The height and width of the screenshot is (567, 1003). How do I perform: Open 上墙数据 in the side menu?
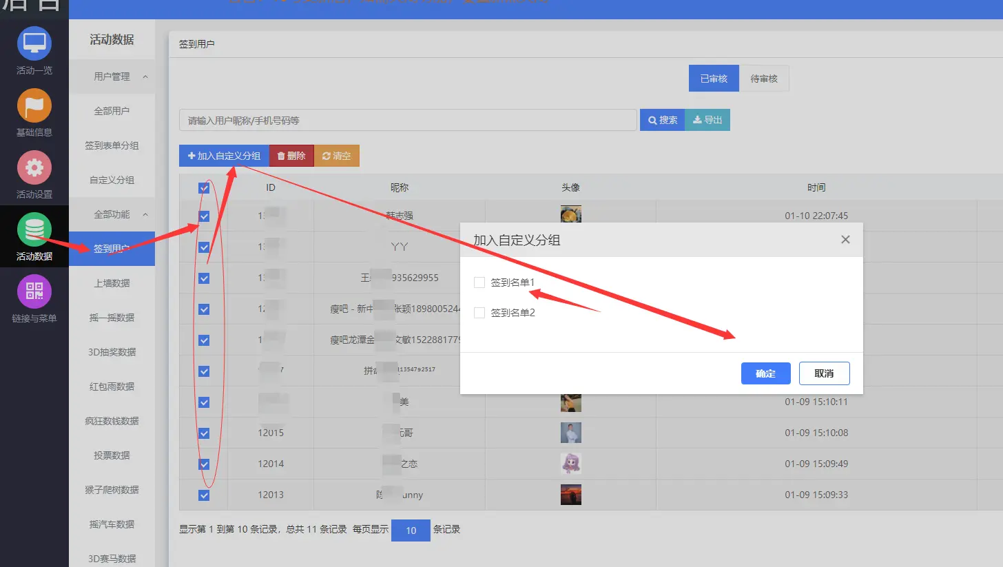click(x=112, y=283)
